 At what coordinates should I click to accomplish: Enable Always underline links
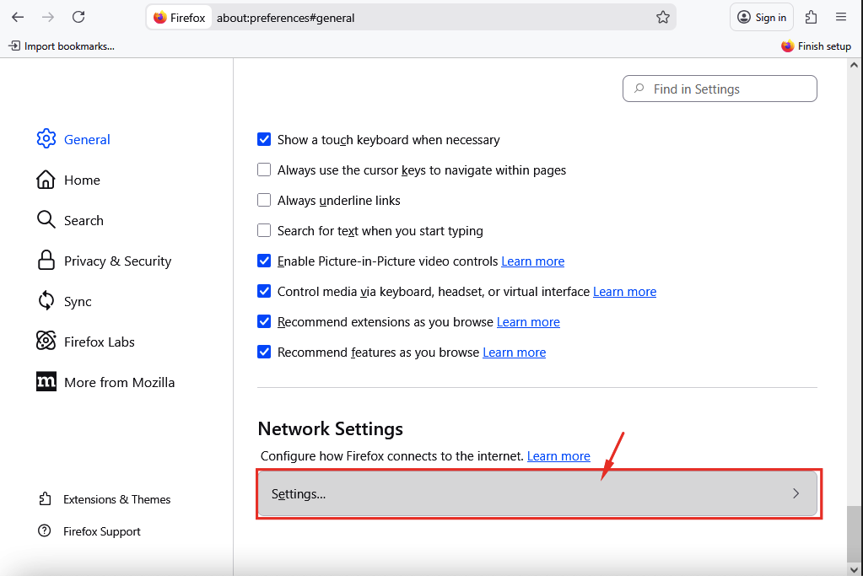264,200
